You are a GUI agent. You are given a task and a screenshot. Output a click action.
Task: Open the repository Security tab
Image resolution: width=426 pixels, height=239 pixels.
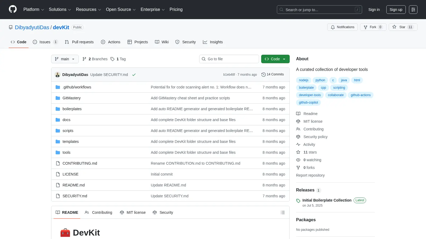186,42
